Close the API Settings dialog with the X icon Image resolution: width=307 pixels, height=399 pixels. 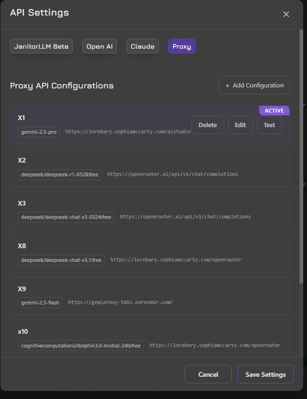(286, 14)
